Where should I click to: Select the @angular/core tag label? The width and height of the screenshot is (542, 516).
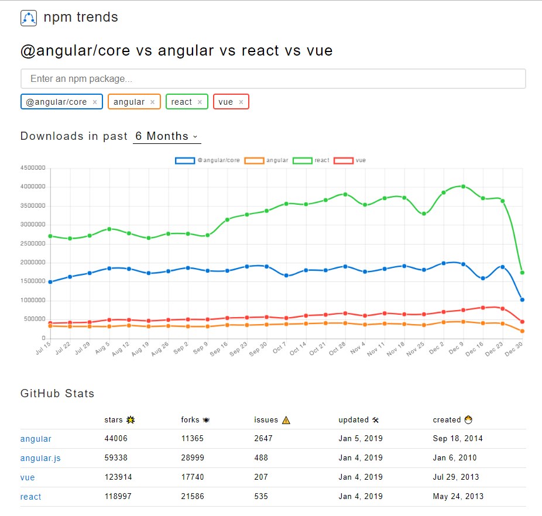(56, 102)
